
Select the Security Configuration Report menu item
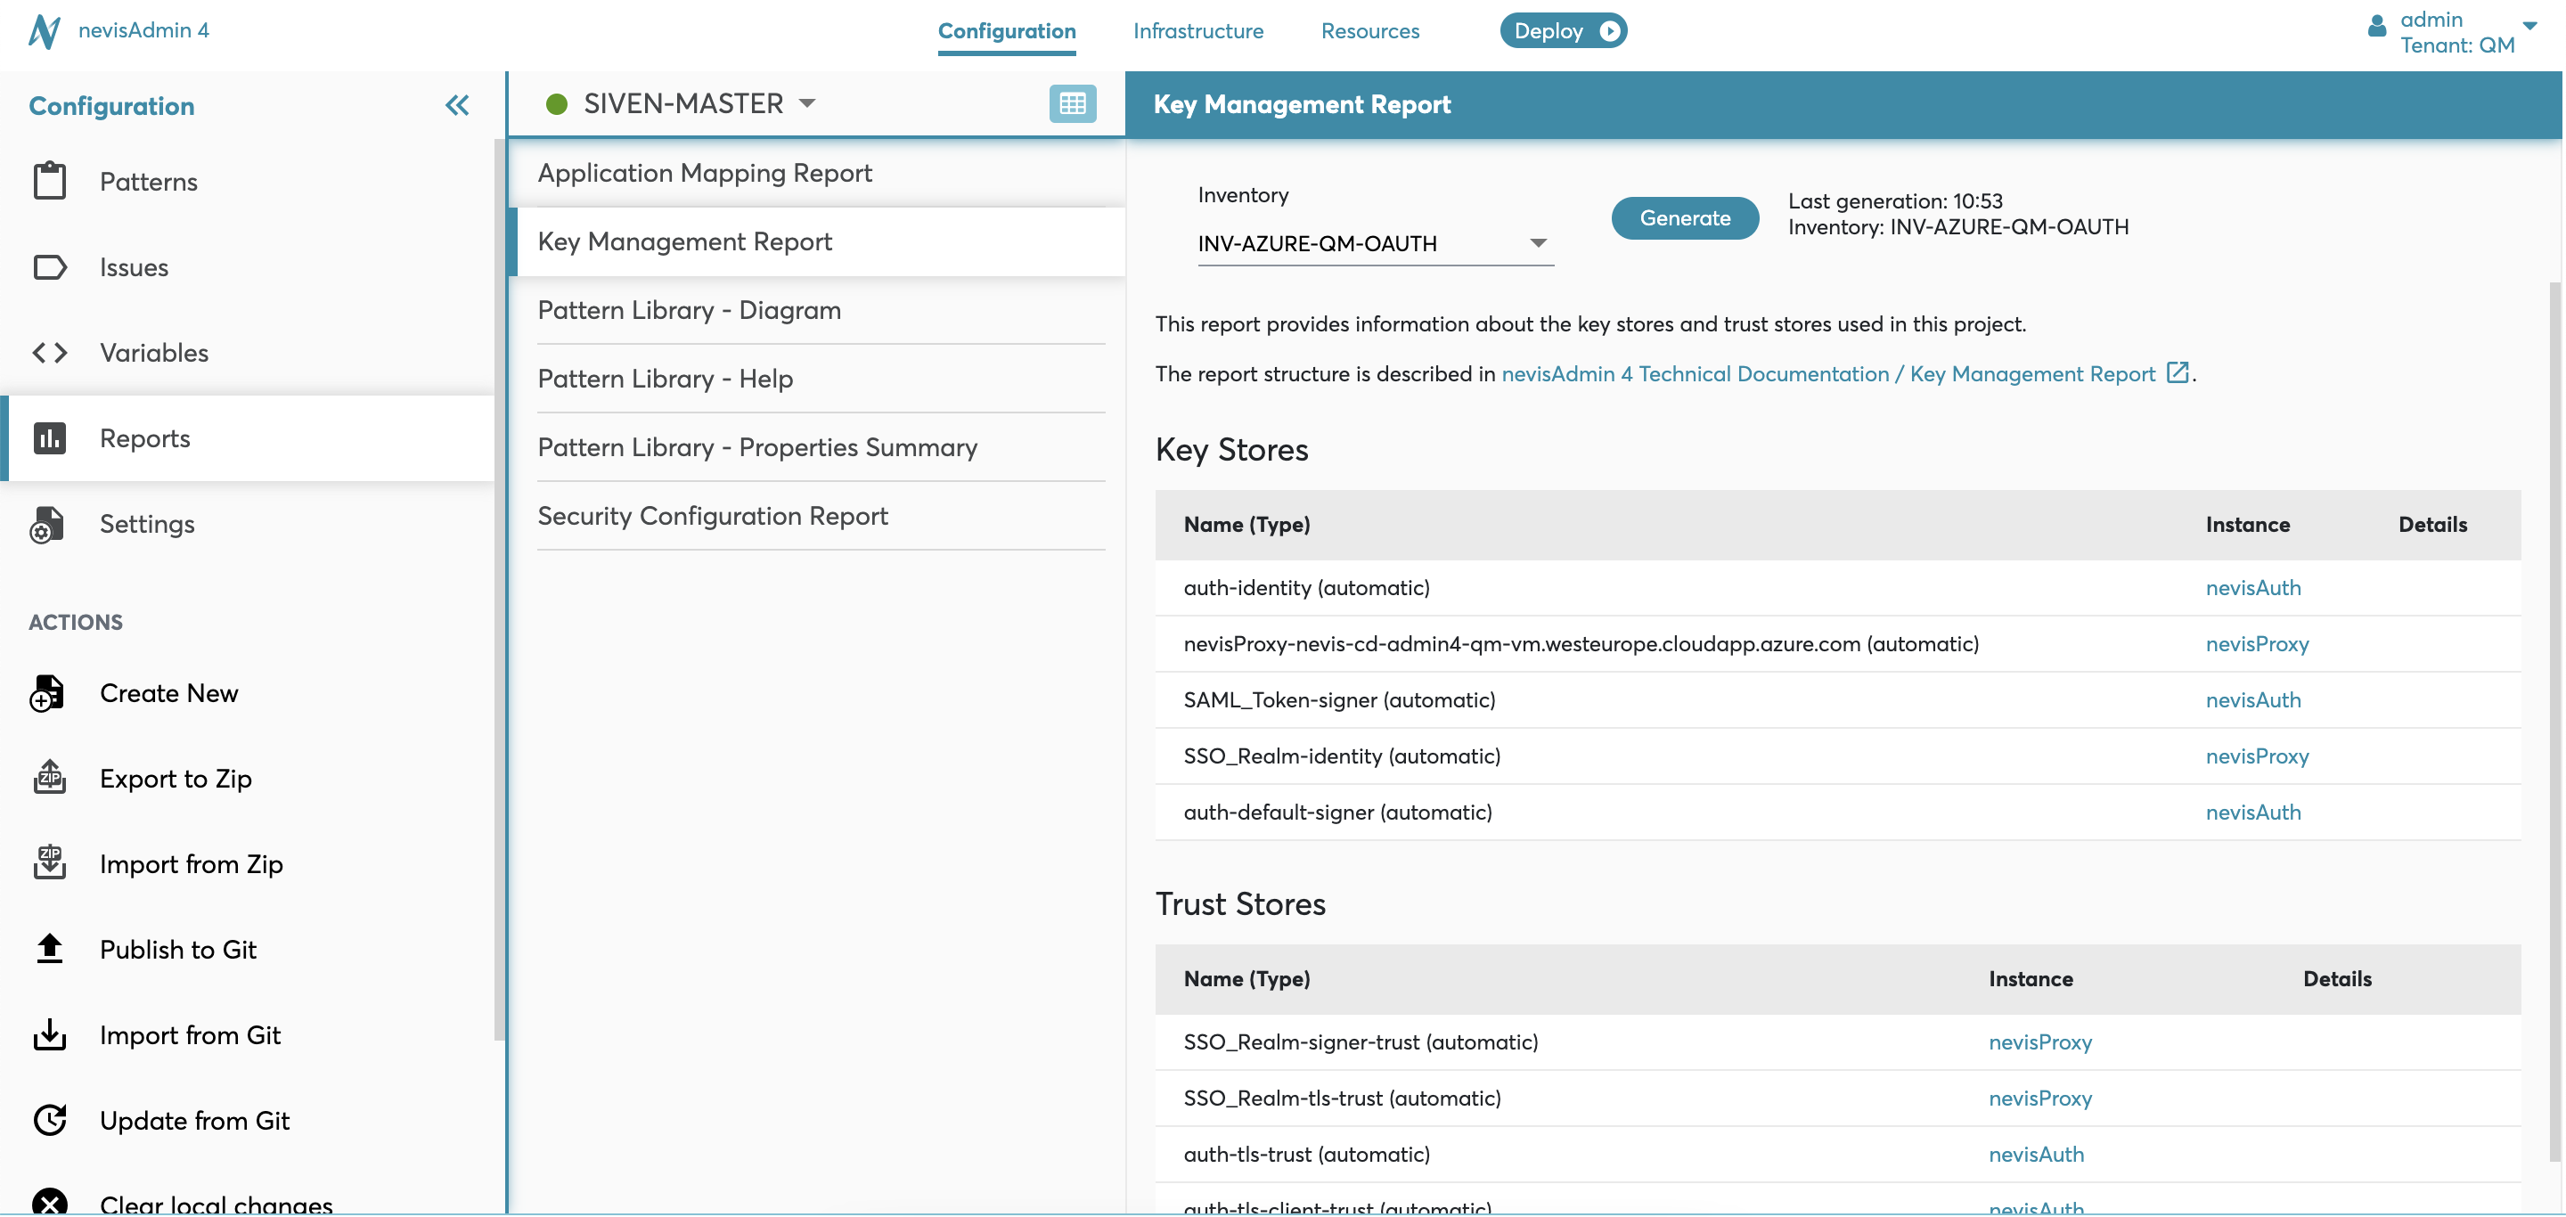714,515
